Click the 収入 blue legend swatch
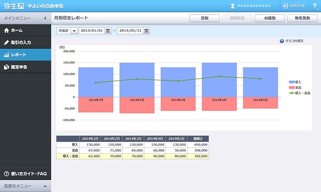 [x=292, y=82]
